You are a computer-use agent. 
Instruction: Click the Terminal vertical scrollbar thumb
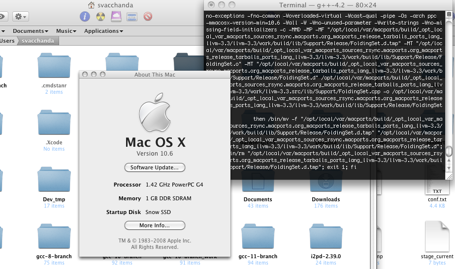[449, 151]
